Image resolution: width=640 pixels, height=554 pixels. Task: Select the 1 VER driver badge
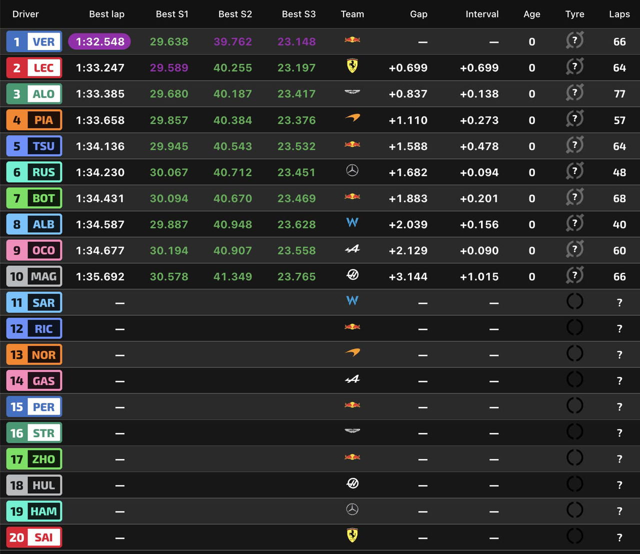34,41
